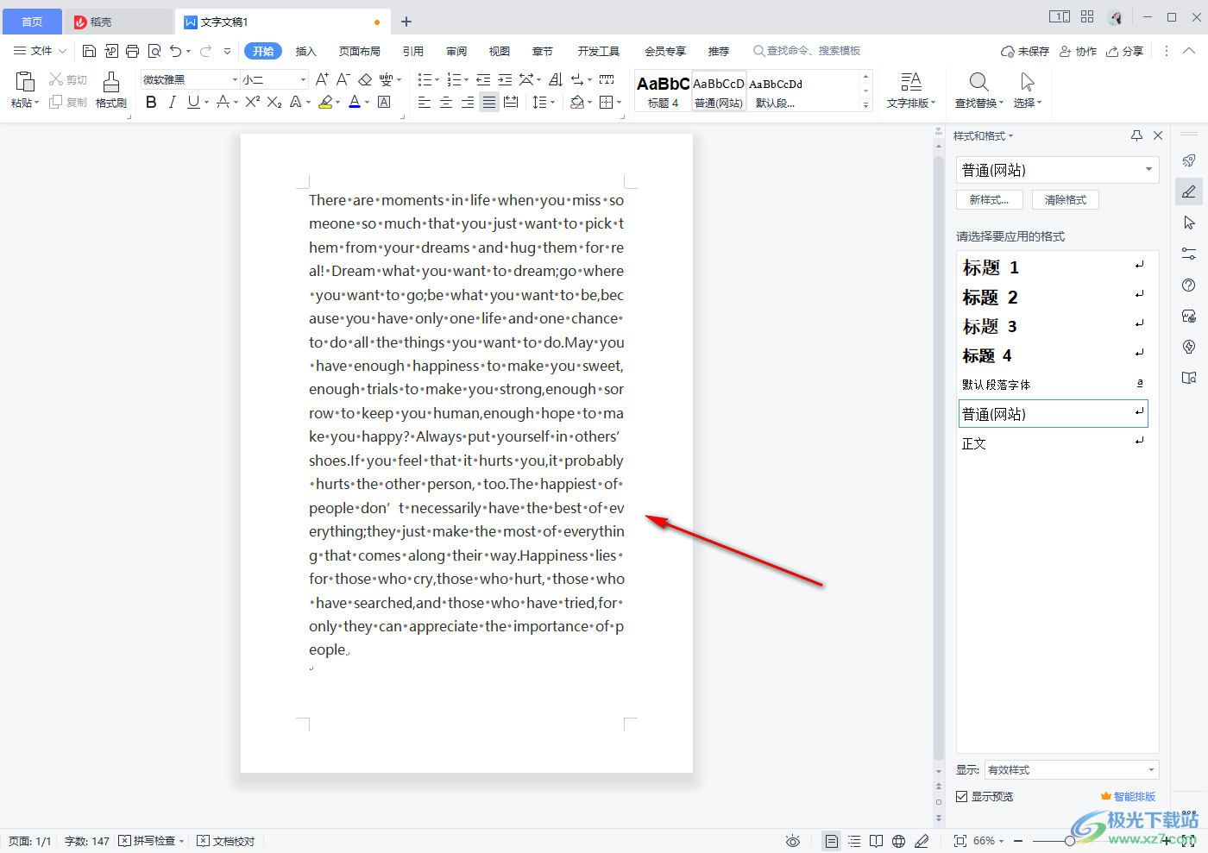Click the eye protection mode icon
The height and width of the screenshot is (853, 1208).
793,841
